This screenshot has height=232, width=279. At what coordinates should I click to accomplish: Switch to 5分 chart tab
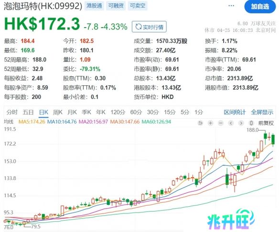tap(185, 112)
